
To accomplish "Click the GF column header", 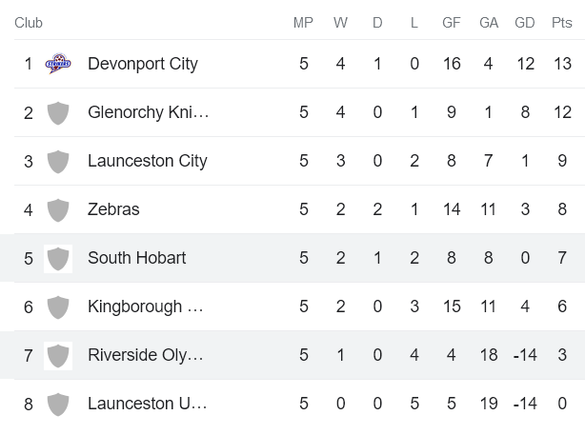I will click(452, 23).
